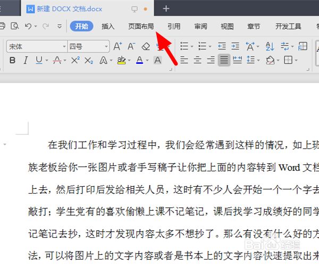Image resolution: width=319 pixels, height=266 pixels.
Task: Click paragraph shading bucket icon
Action: click(x=270, y=60)
